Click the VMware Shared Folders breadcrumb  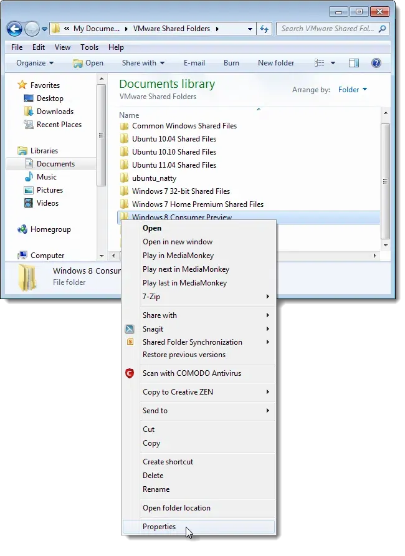pos(171,29)
